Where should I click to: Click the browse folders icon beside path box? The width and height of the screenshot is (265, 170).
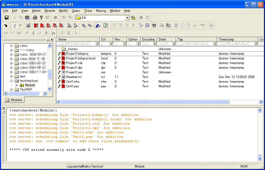(133, 18)
